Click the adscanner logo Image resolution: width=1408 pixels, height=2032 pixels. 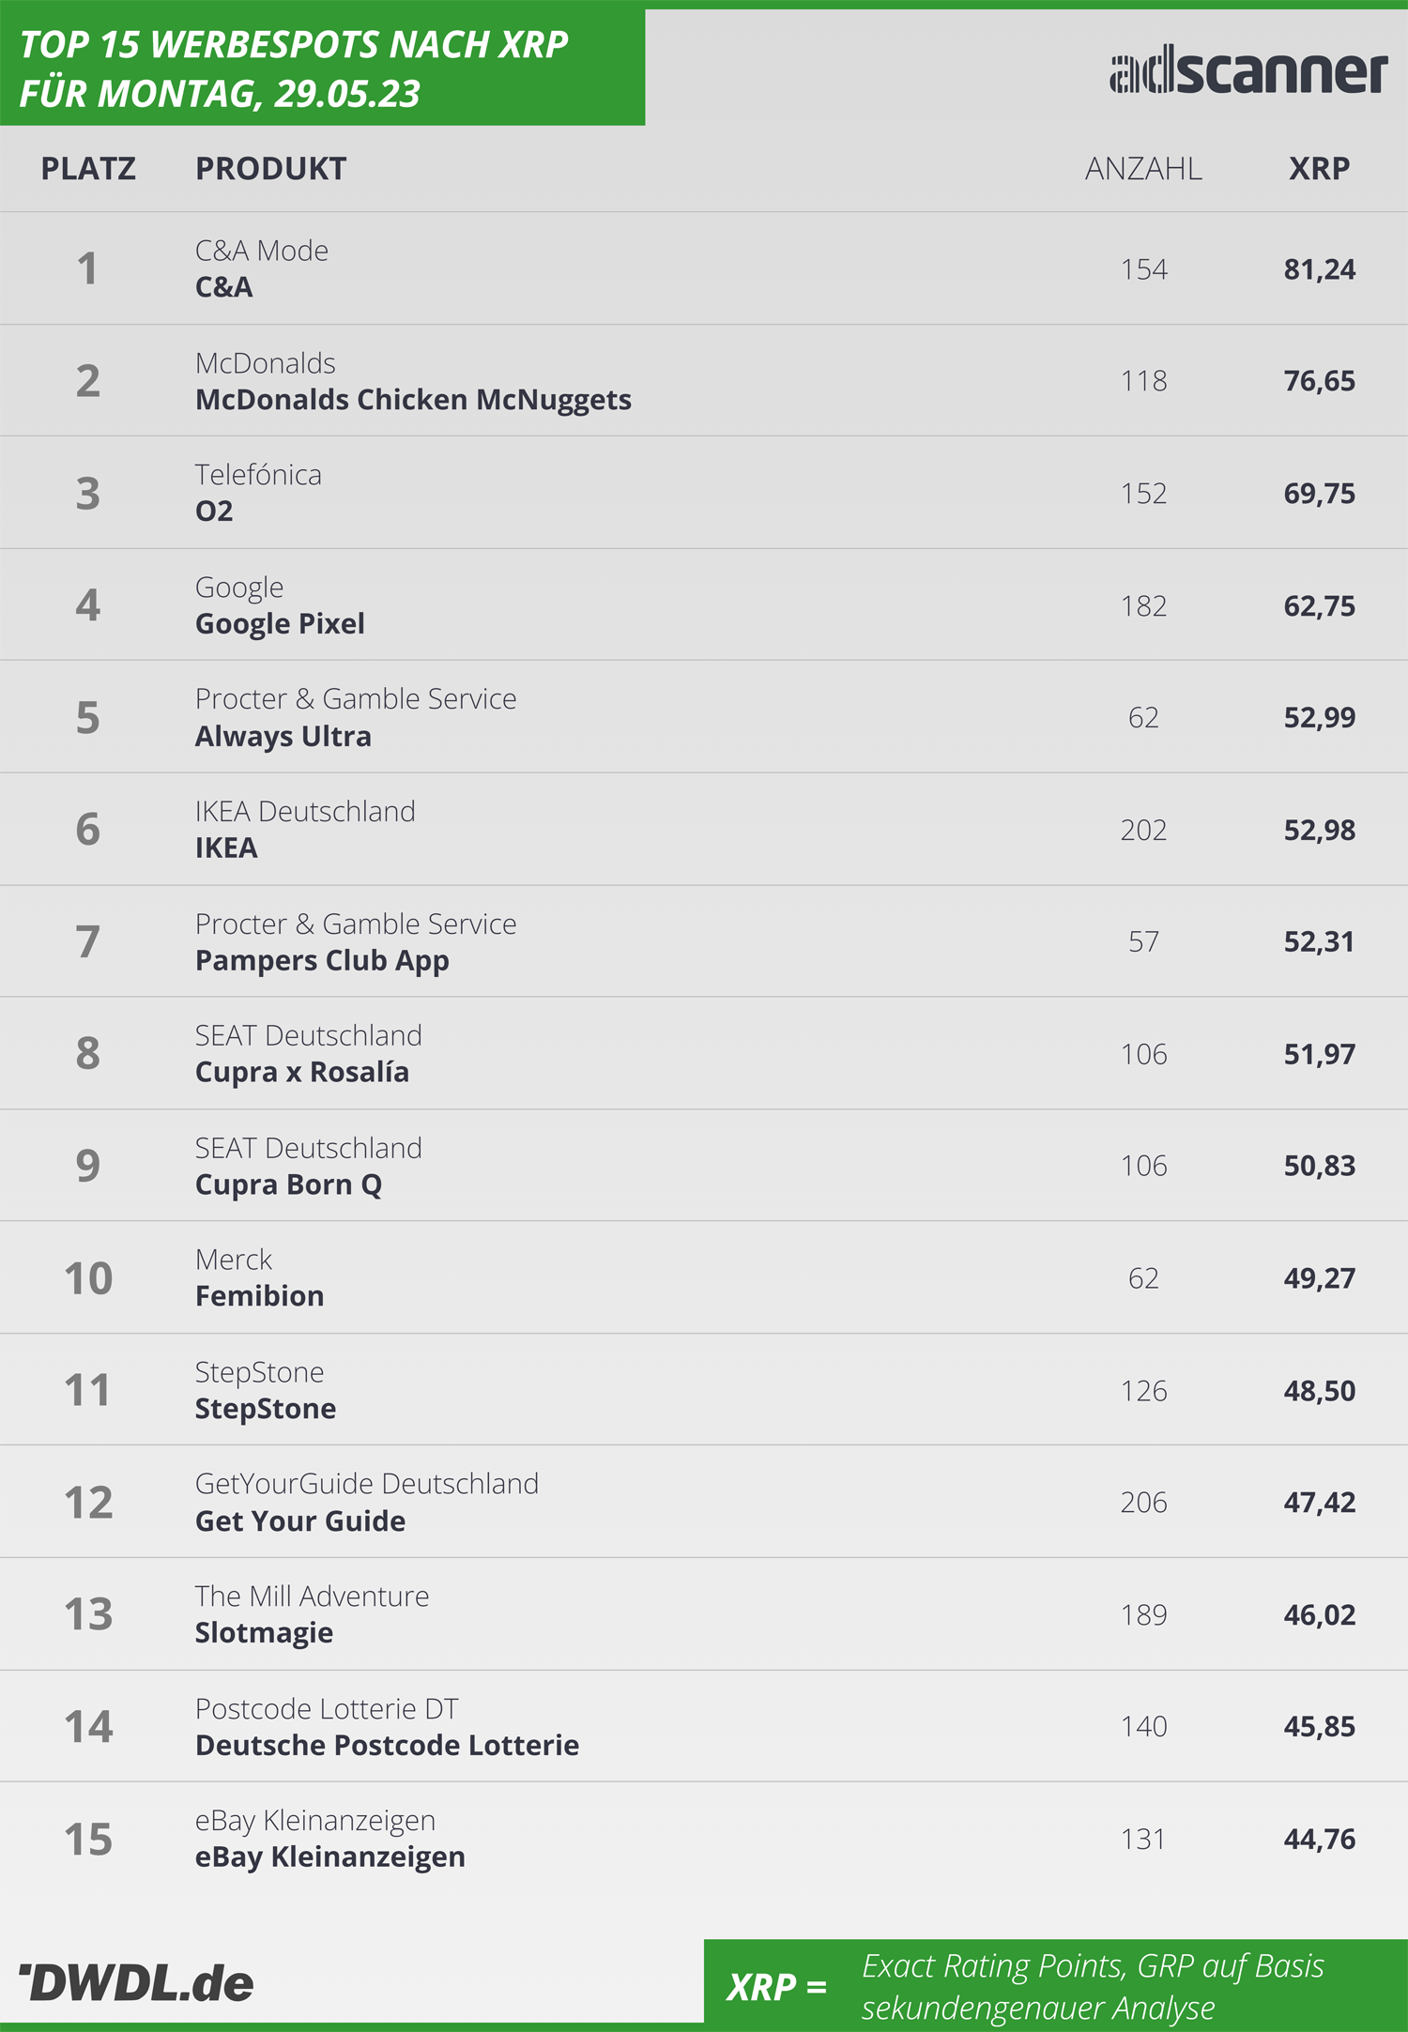[x=1248, y=70]
